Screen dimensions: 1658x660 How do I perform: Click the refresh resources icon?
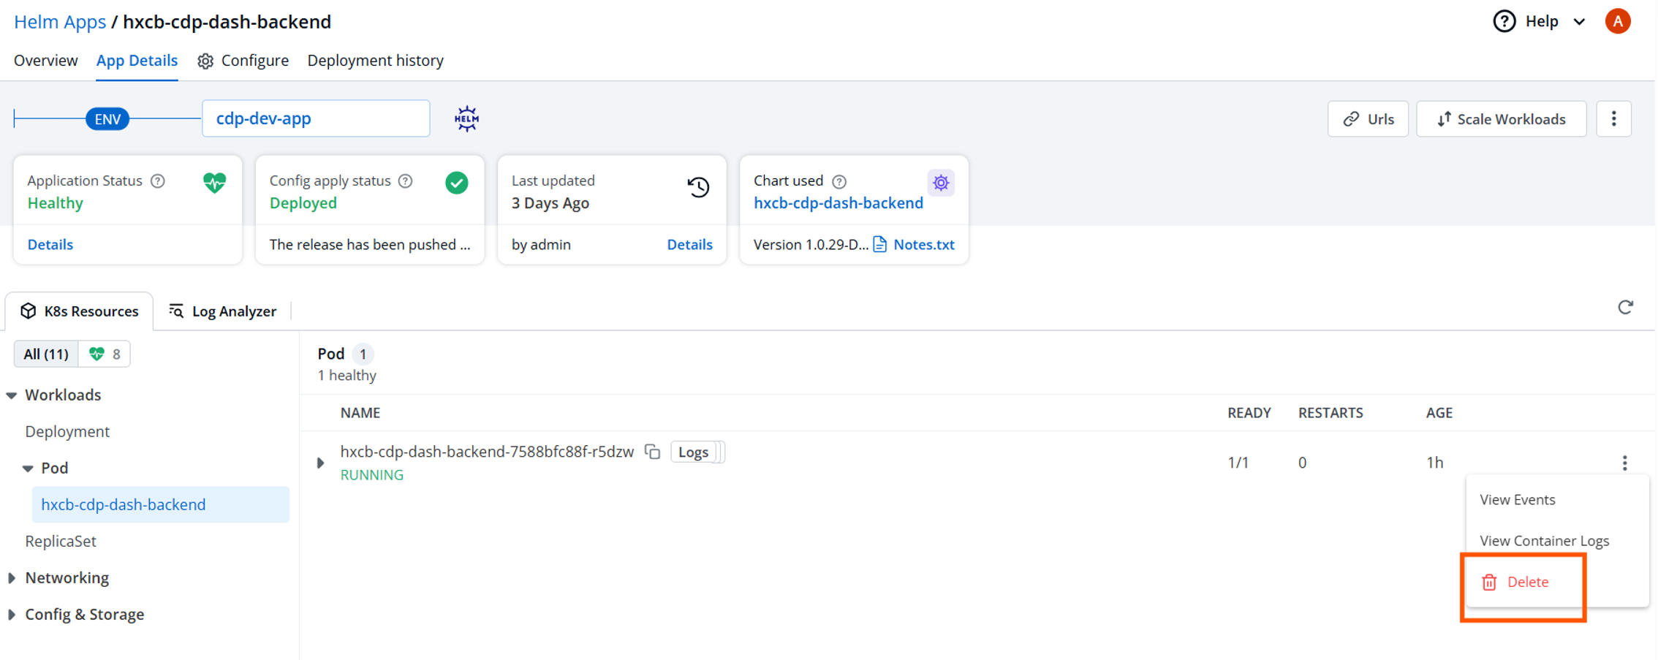click(x=1625, y=308)
